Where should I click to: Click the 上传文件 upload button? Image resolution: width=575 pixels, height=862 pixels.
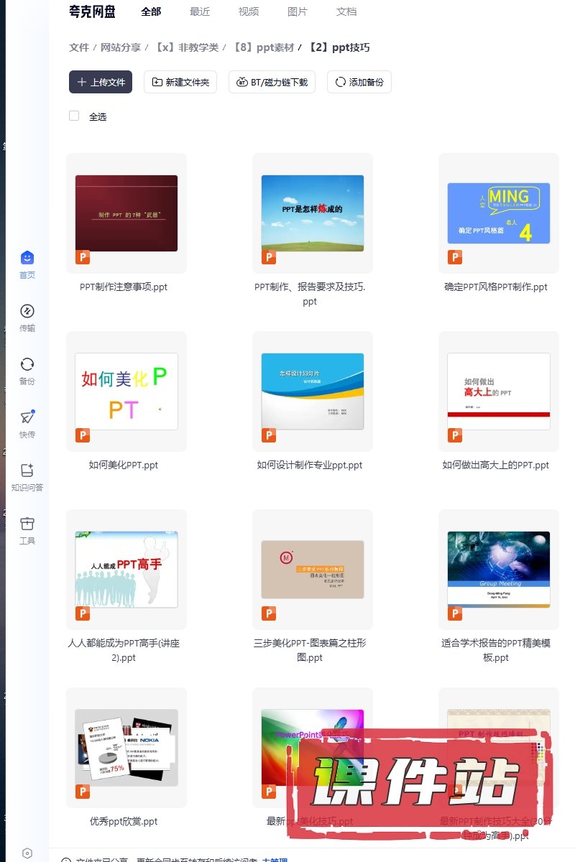pos(101,82)
